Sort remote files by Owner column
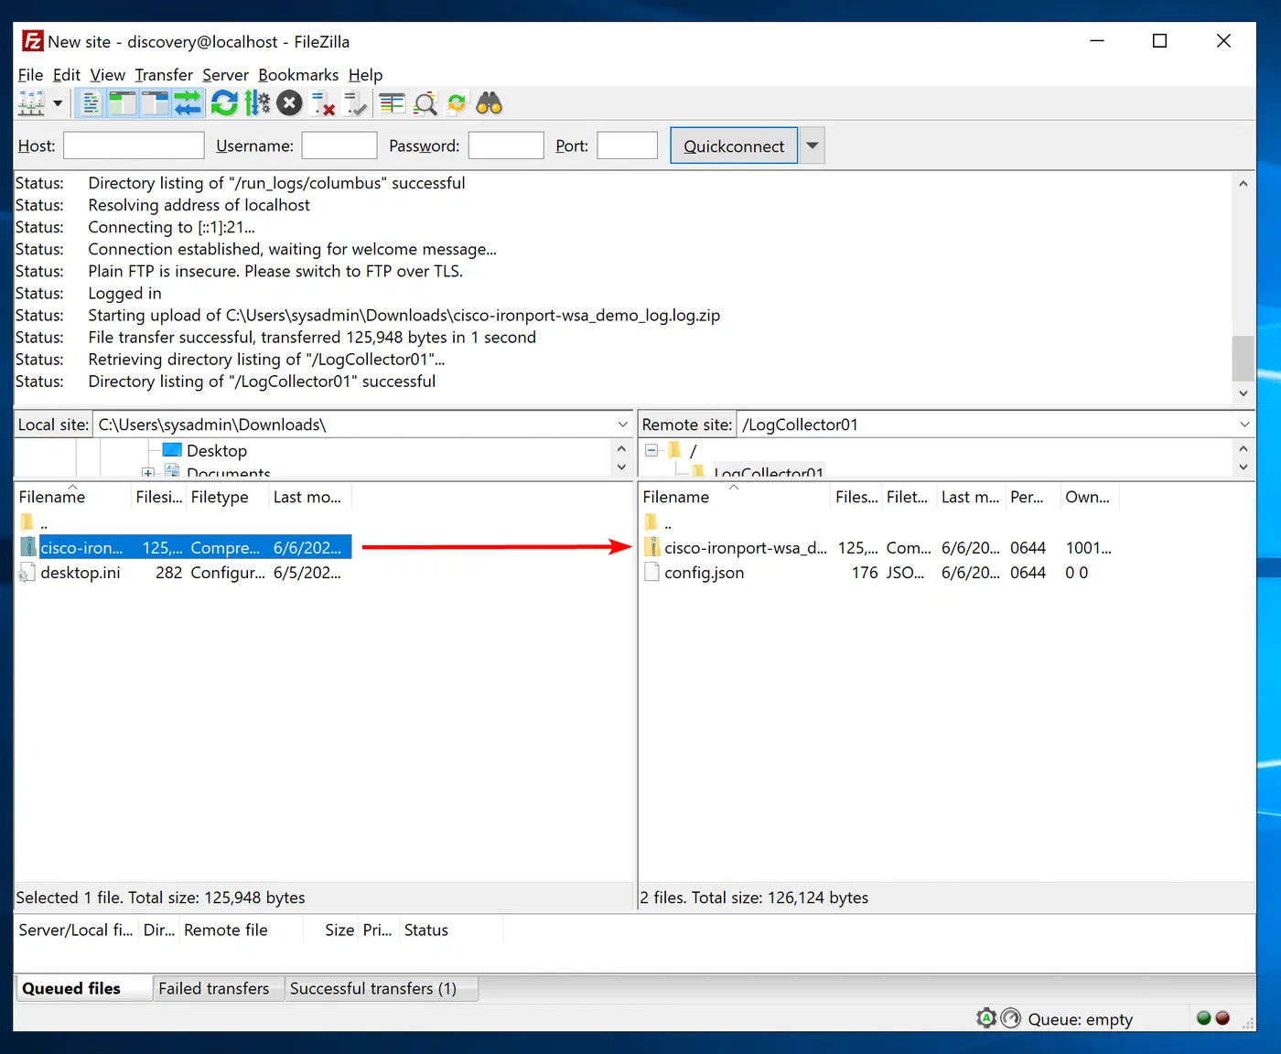The width and height of the screenshot is (1281, 1054). point(1090,497)
